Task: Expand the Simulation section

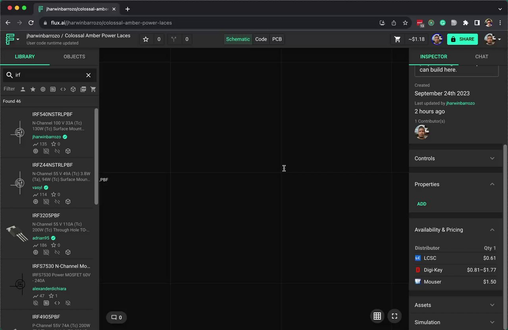Action: click(x=456, y=322)
